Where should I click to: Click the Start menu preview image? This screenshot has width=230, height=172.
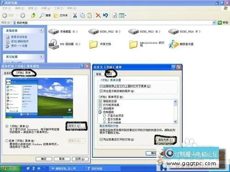tap(39, 98)
